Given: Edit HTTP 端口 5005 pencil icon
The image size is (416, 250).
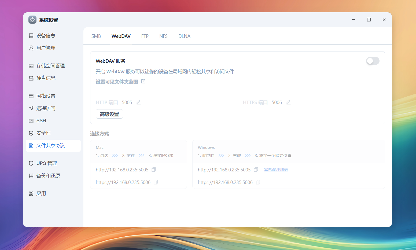Looking at the screenshot, I should tap(138, 102).
